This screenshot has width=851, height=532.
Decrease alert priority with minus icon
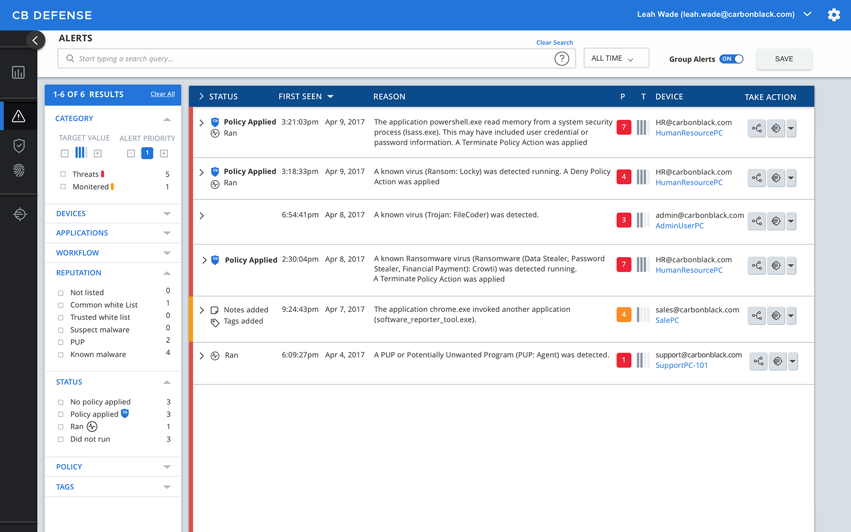(131, 153)
